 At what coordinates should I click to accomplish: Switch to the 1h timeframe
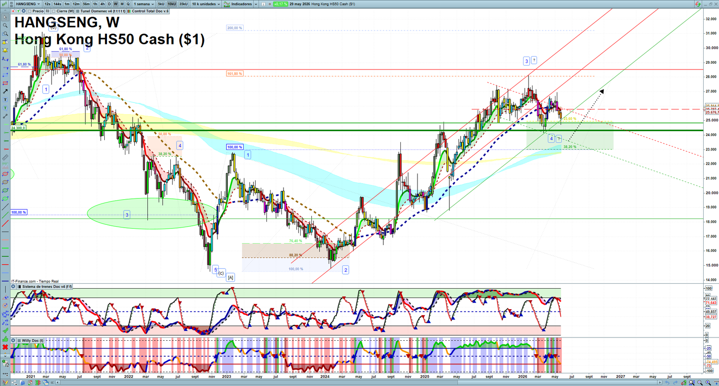pos(95,4)
